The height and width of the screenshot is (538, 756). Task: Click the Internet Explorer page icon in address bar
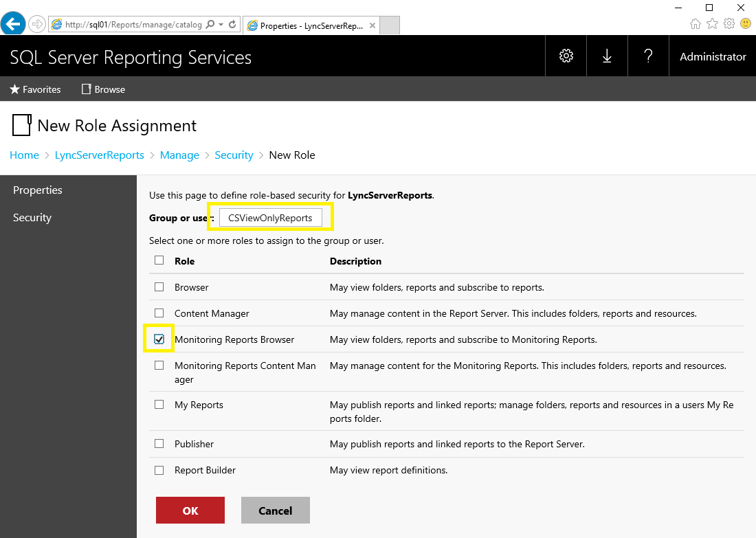tap(57, 24)
